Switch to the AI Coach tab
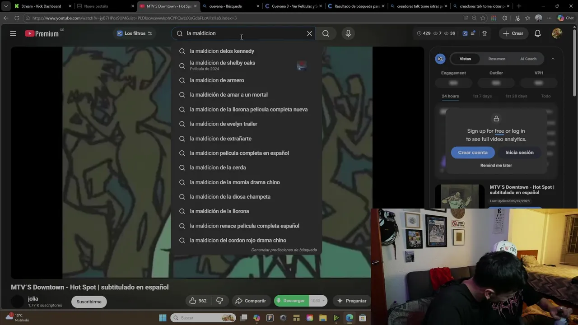 point(528,59)
